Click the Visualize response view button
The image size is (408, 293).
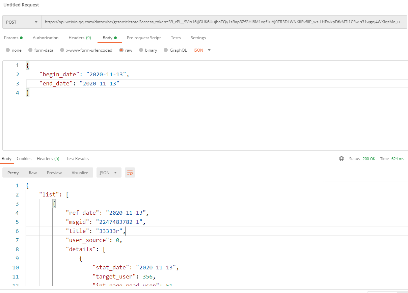pos(80,172)
